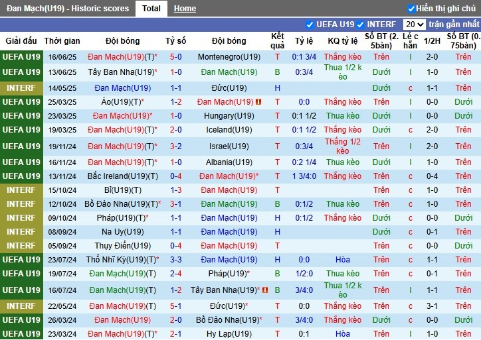Viewport: 481px width, 340px height.
Task: Open the 20 recent matches dropdown
Action: coord(414,25)
